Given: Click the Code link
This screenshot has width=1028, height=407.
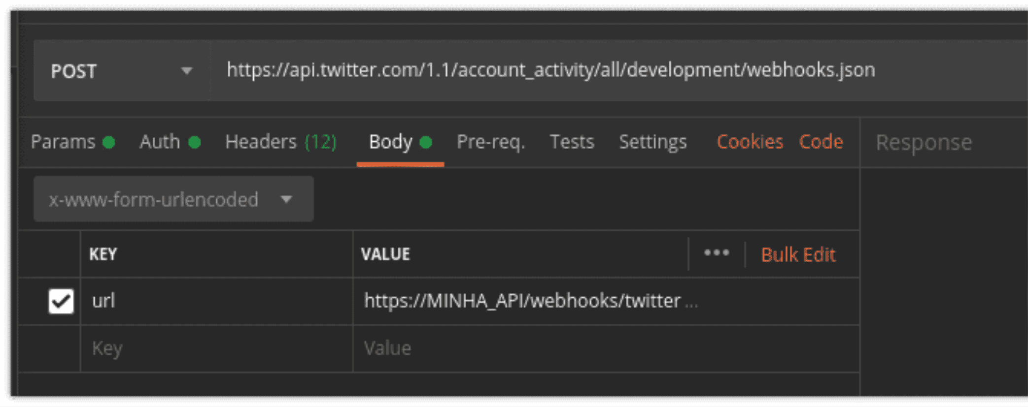Looking at the screenshot, I should coord(821,142).
